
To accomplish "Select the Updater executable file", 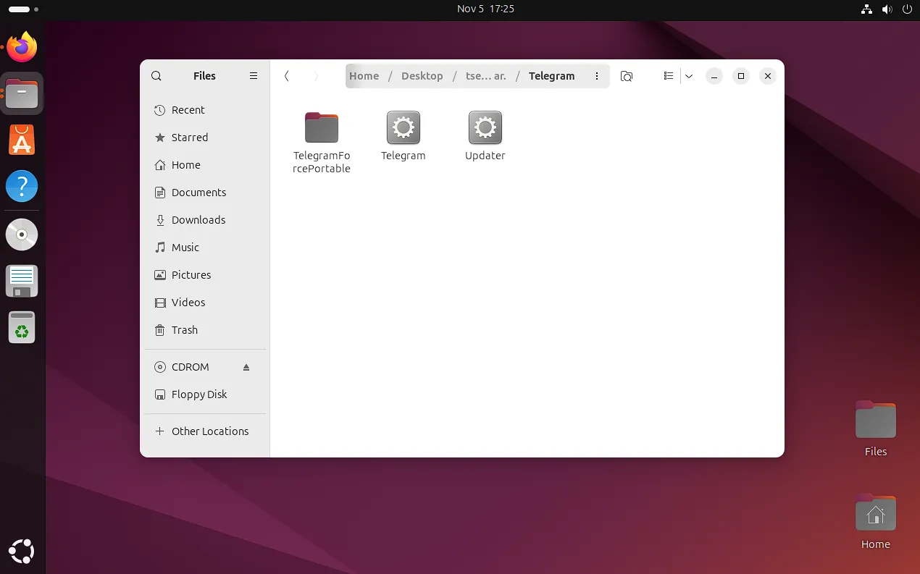I will coord(485,136).
